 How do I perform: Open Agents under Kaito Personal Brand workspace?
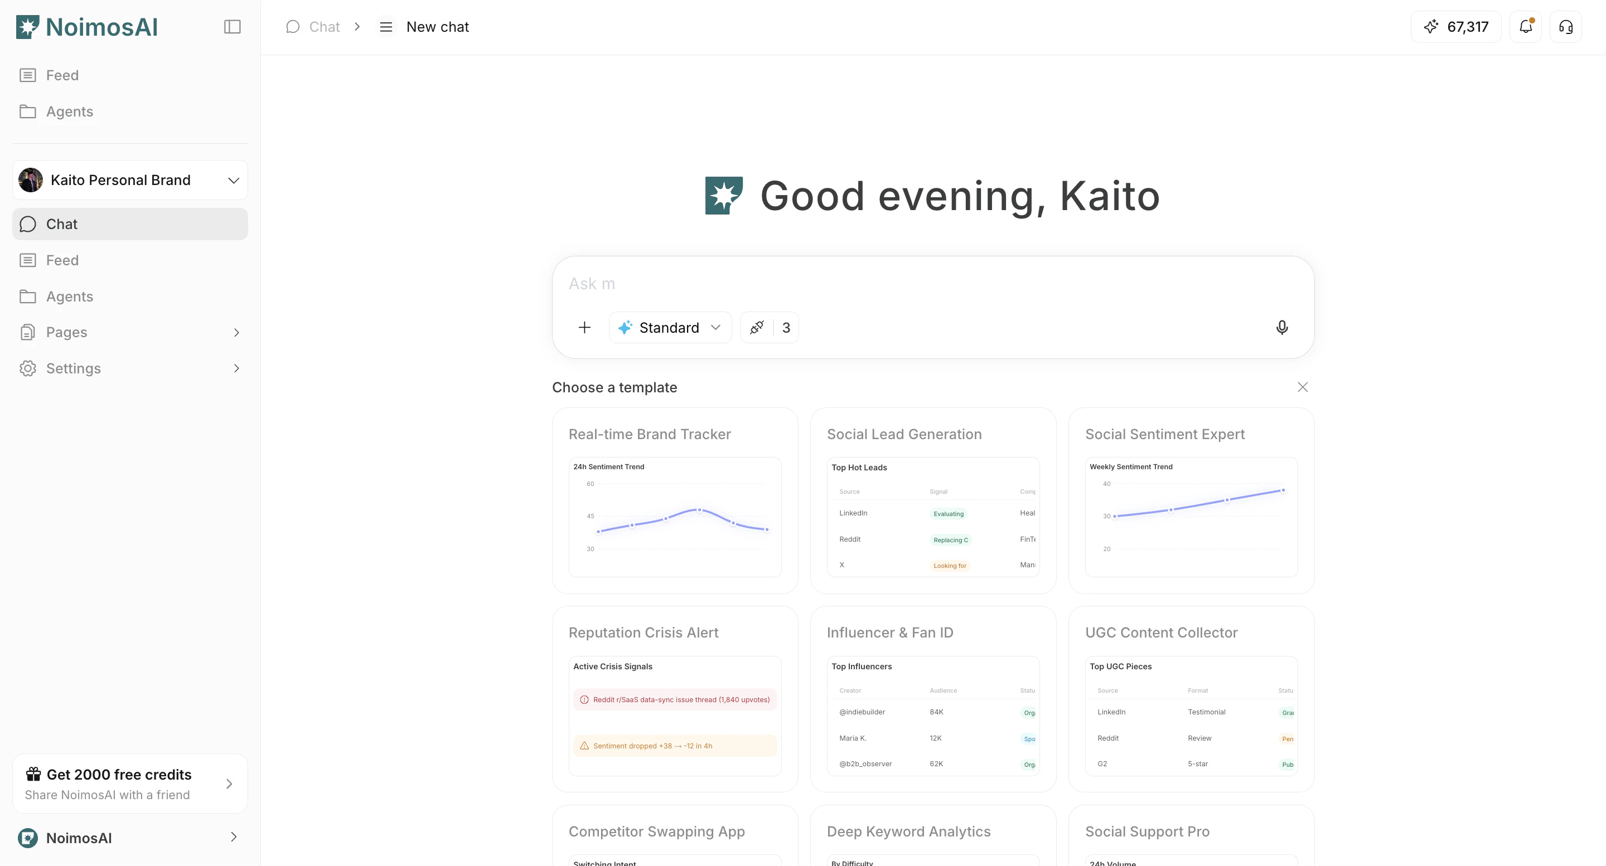pos(130,296)
